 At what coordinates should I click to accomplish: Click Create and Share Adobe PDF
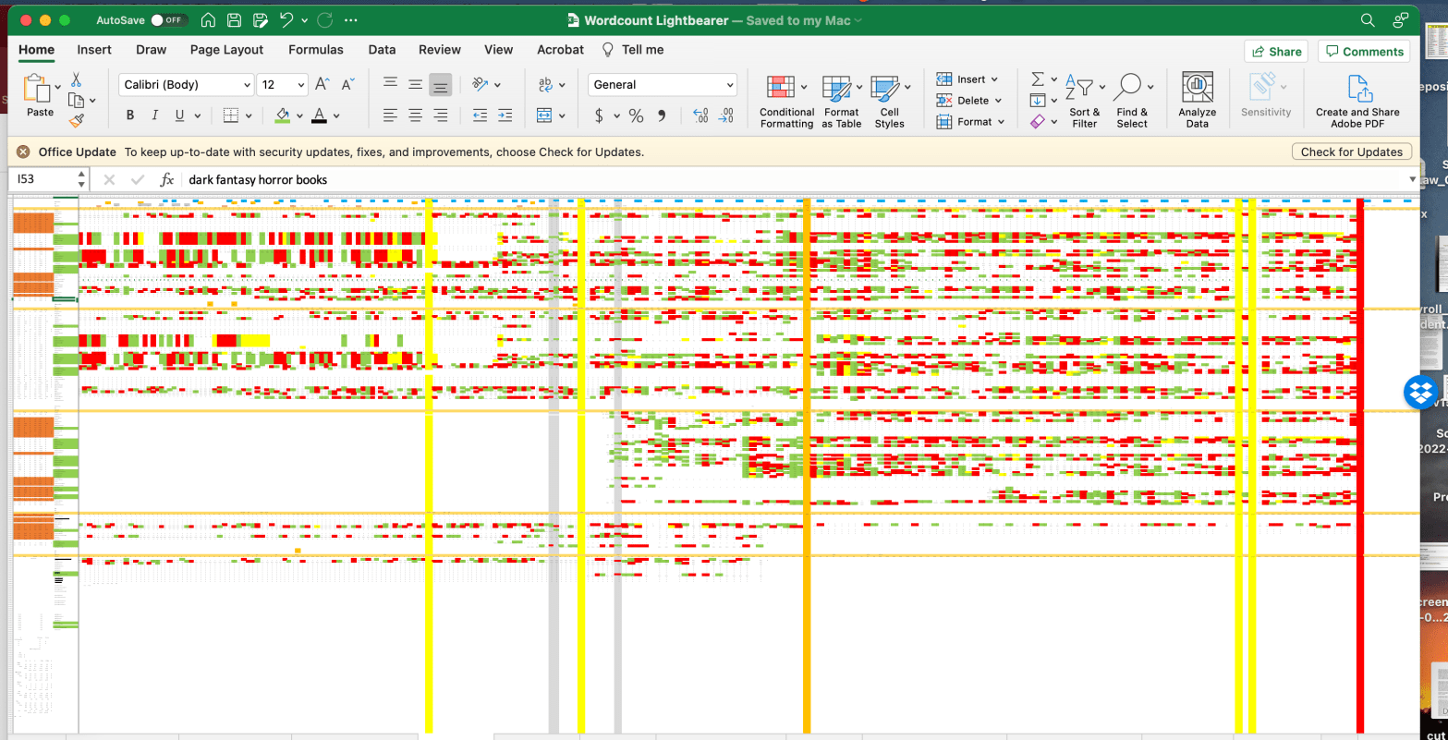pyautogui.click(x=1357, y=102)
